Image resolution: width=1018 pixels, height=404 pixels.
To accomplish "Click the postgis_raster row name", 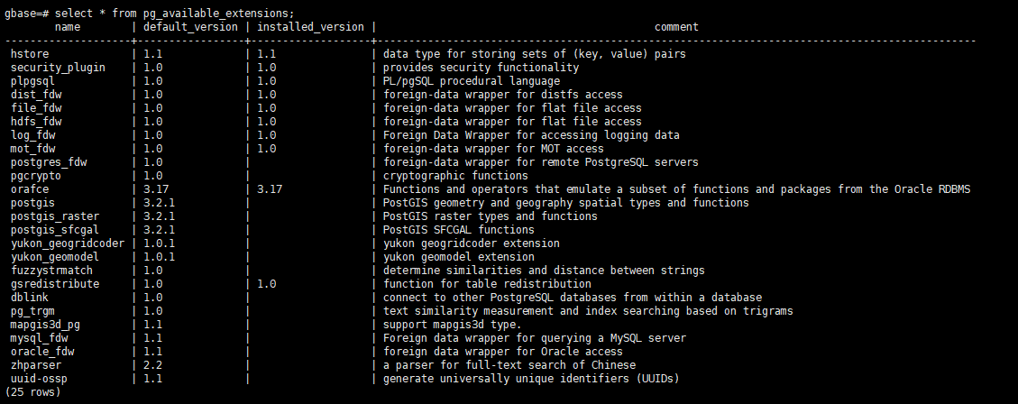I will tap(54, 216).
